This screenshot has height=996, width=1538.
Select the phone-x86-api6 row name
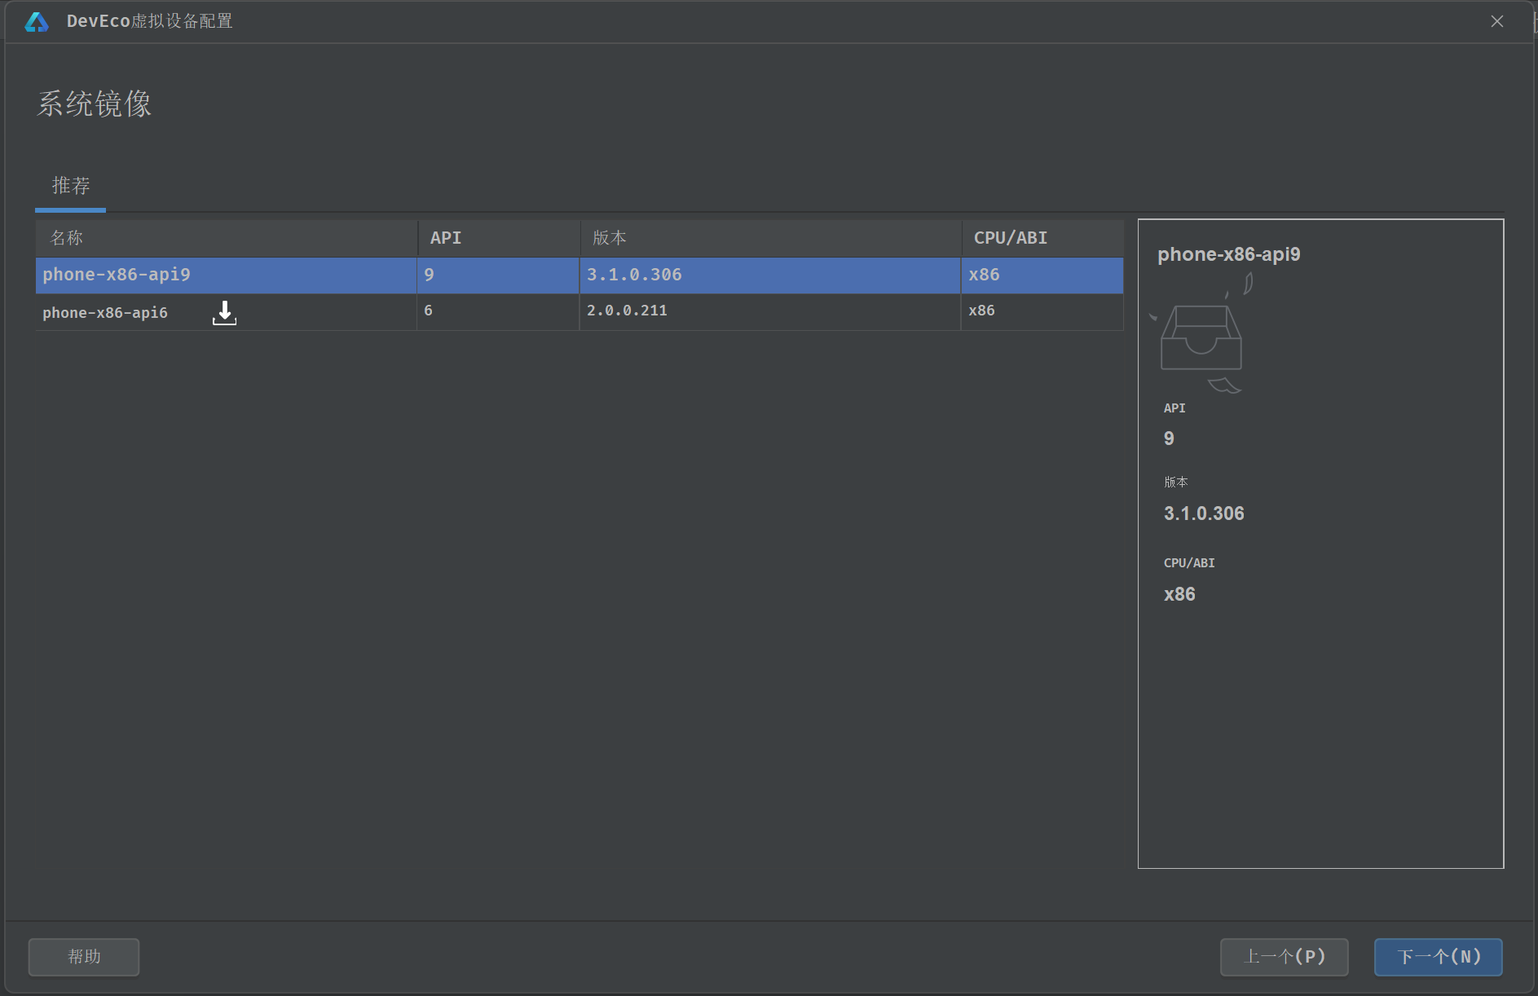coord(105,313)
